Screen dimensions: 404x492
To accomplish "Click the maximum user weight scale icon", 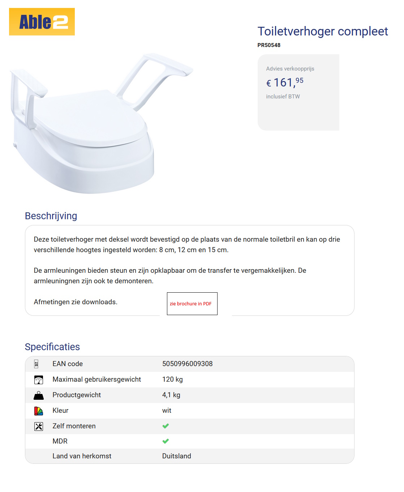I will coord(39,380).
